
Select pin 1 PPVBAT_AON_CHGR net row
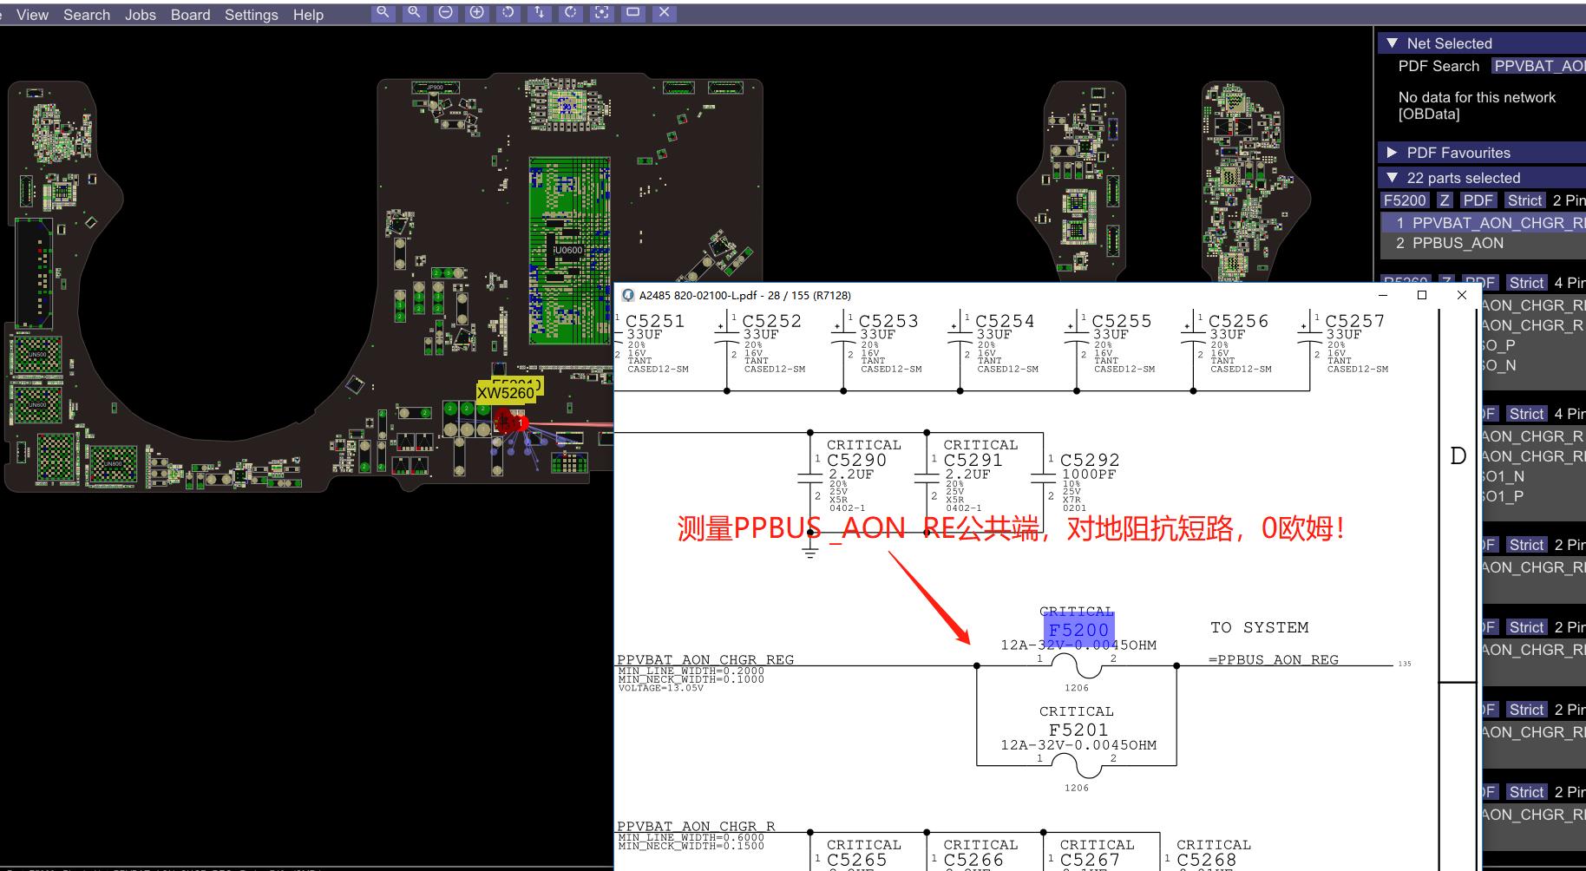pyautogui.click(x=1483, y=223)
